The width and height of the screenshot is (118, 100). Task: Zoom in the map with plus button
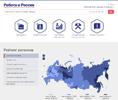coord(44,56)
